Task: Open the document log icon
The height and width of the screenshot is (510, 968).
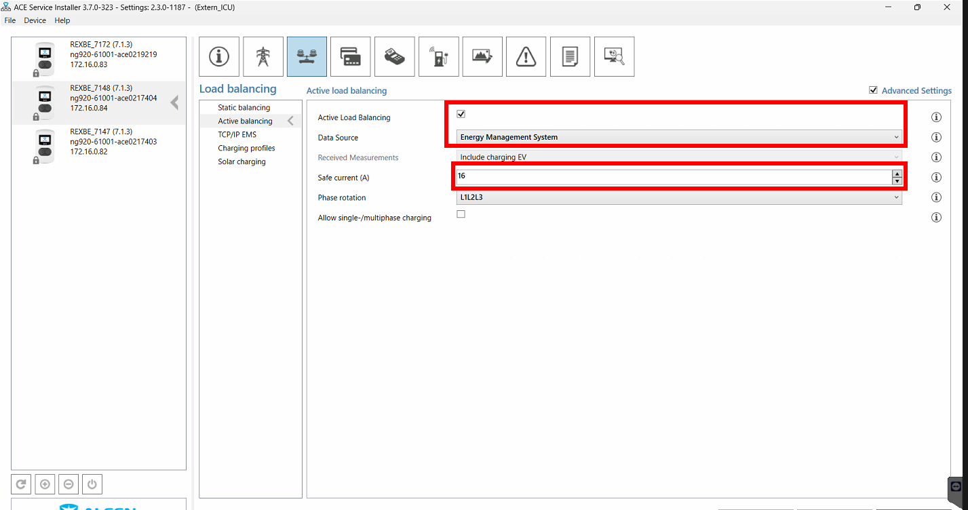Action: [x=570, y=56]
